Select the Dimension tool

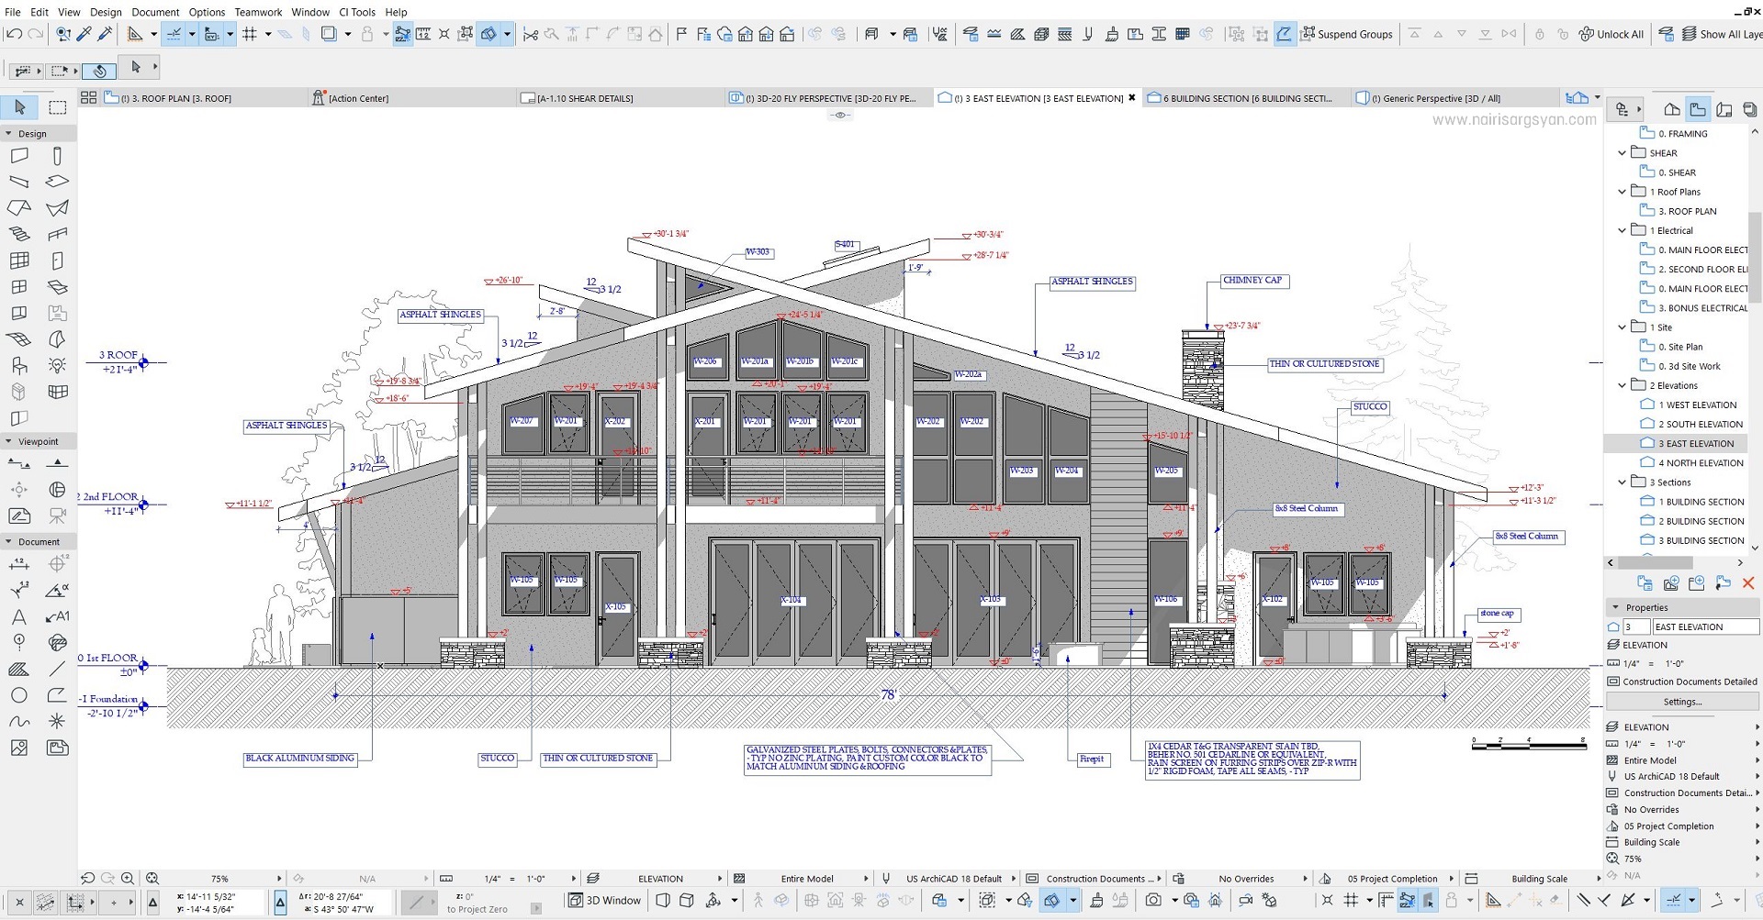click(x=19, y=563)
